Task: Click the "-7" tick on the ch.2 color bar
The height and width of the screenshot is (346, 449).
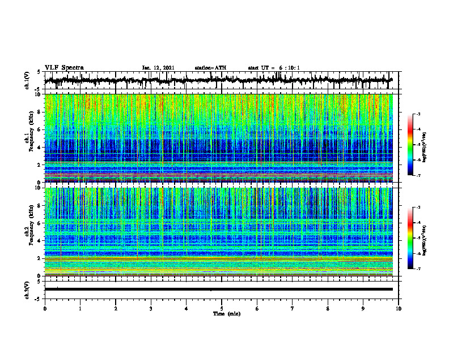Action: [418, 269]
